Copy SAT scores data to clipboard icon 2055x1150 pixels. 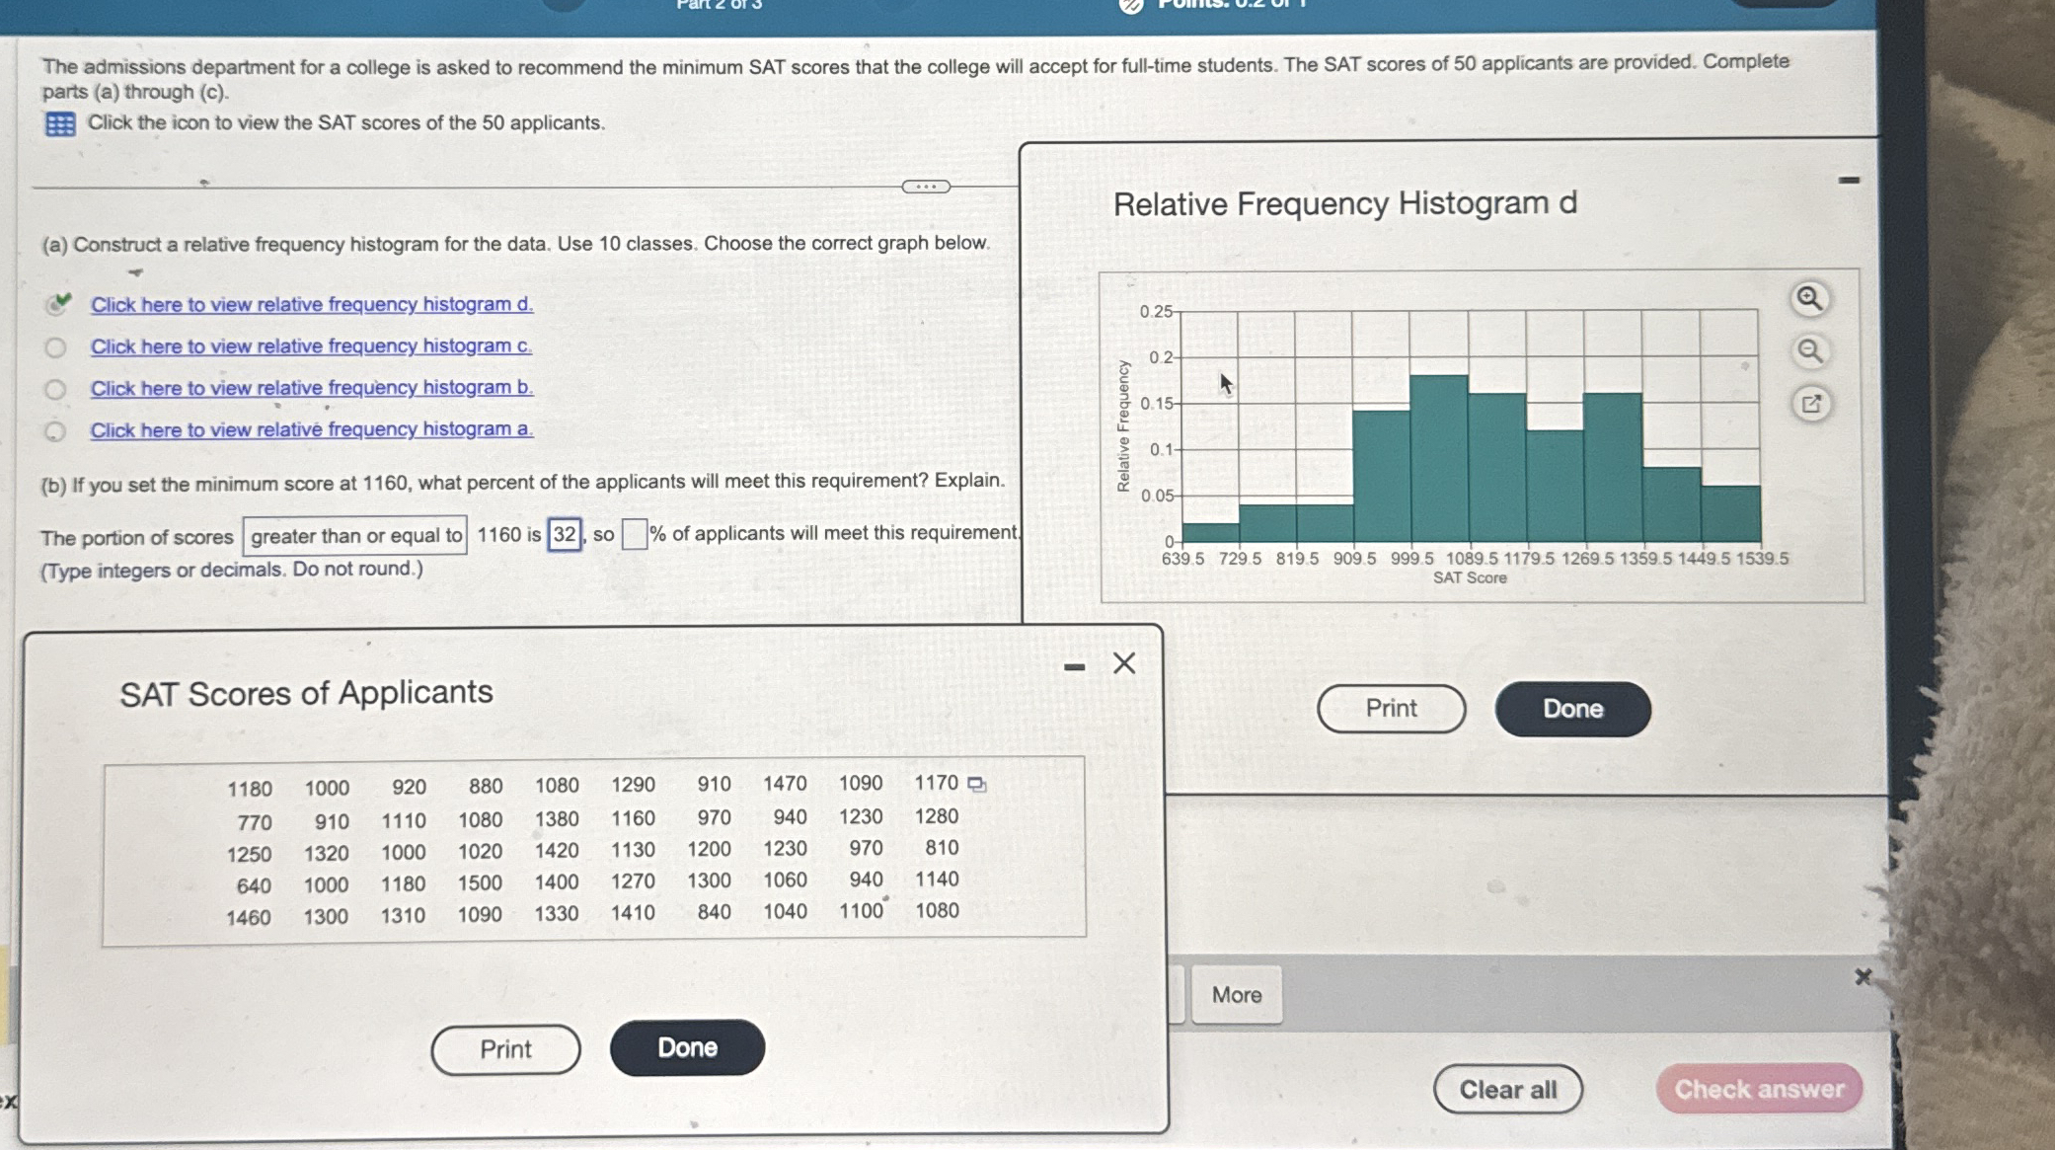pyautogui.click(x=976, y=785)
